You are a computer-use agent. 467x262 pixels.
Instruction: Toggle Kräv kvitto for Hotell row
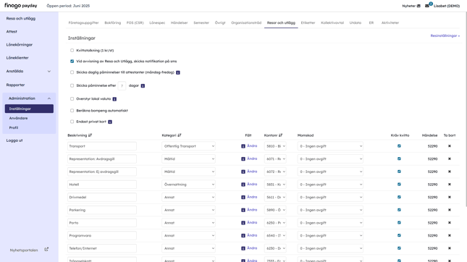399,185
